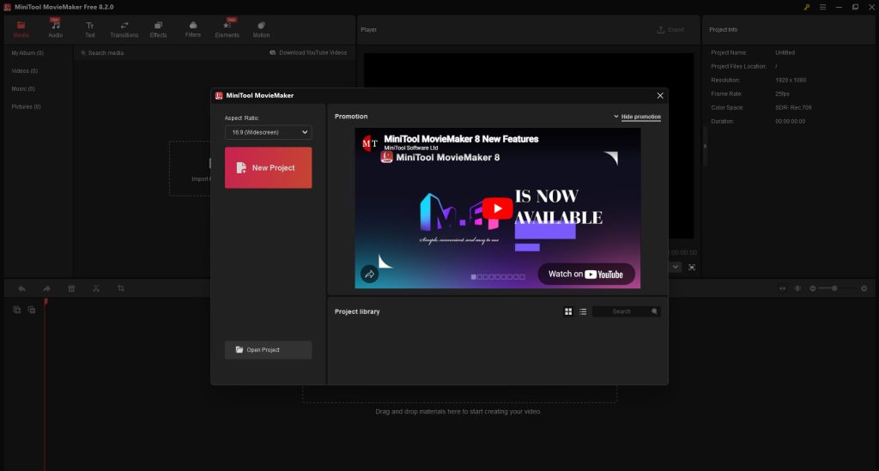This screenshot has height=471, width=879.
Task: Click the timeline zoom slider handle
Action: (x=834, y=288)
